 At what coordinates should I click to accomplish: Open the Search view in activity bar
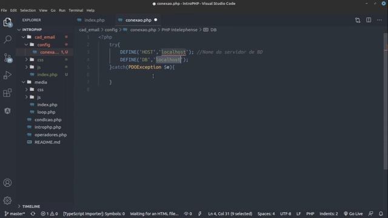click(8, 39)
